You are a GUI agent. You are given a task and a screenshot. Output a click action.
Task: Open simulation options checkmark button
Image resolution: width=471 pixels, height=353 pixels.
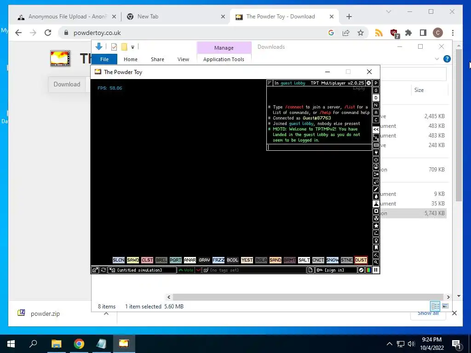[x=361, y=270]
